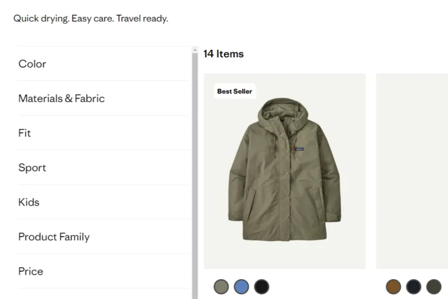Image resolution: width=448 pixels, height=299 pixels.
Task: Expand the Materials & Fabric filter
Action: pos(62,98)
